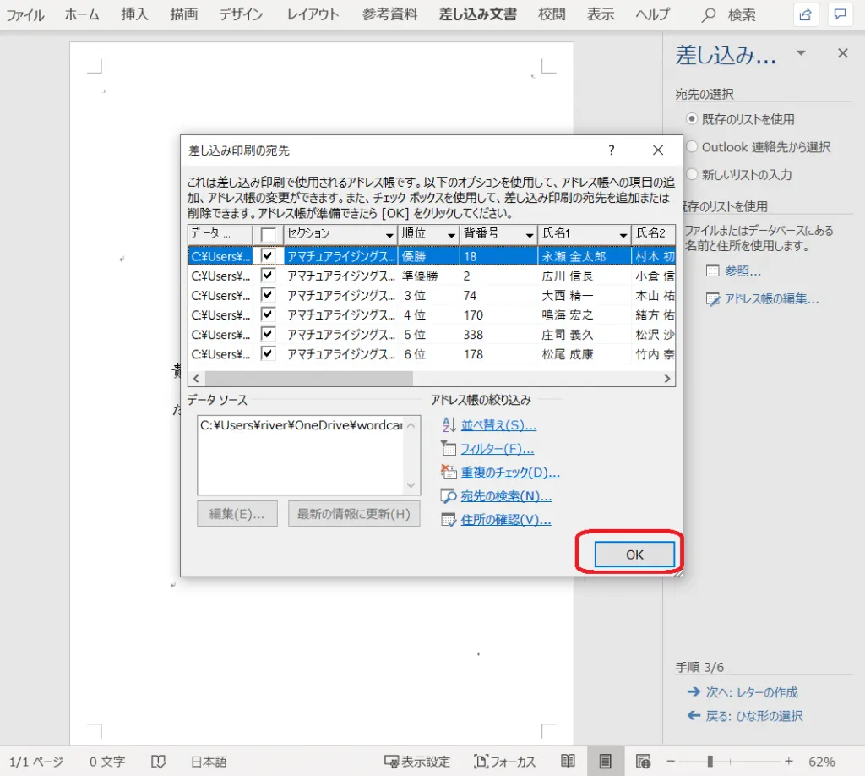Switch to Read Mode view in the status bar

pyautogui.click(x=569, y=761)
